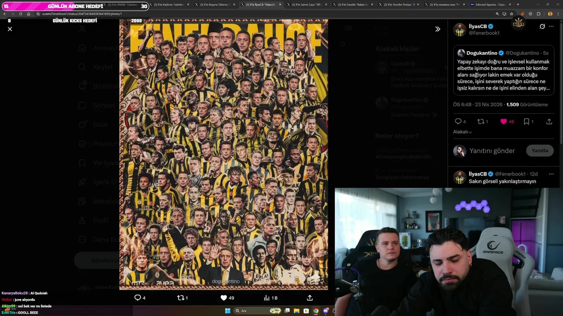Screen dimensions: 563x316
Task: Open the Grok explain icon next to İlyasCB
Action: pos(542,26)
